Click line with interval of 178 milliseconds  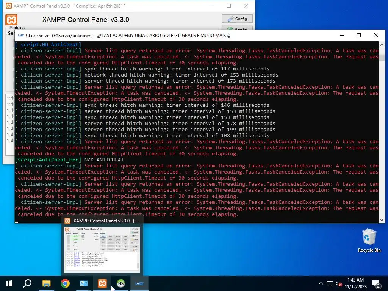point(145,123)
